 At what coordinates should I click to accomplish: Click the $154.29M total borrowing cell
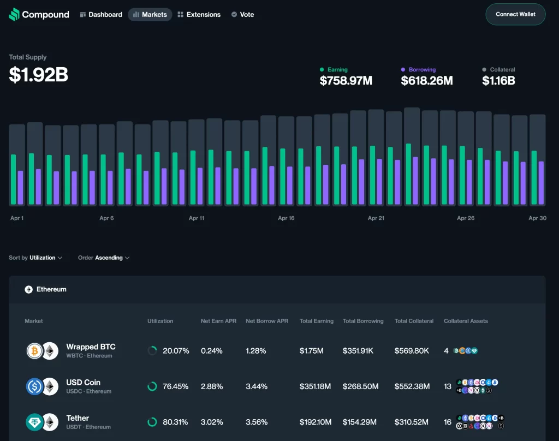359,422
